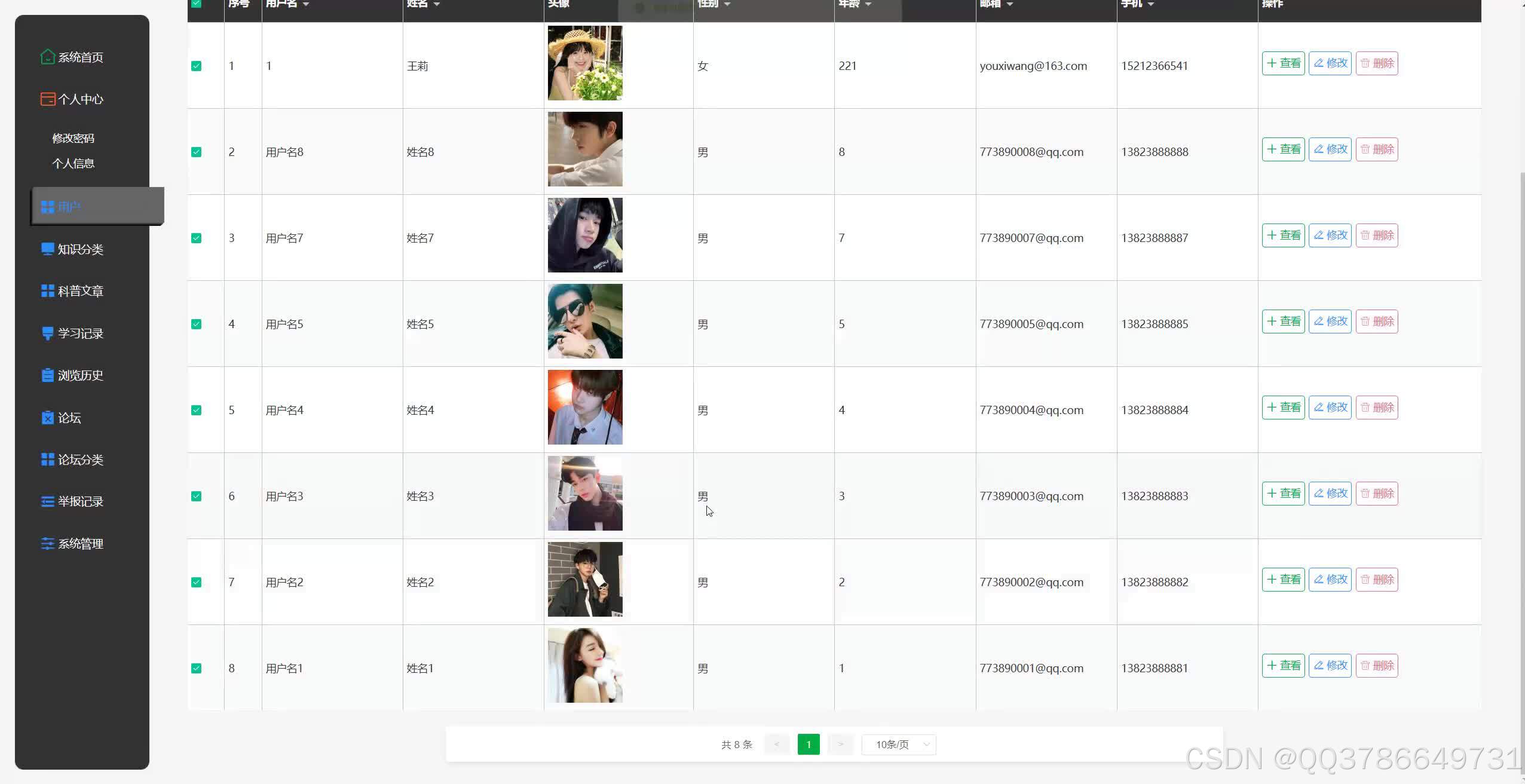Click the 学习记录 sidebar icon
Viewport: 1525px width, 784px height.
point(47,333)
